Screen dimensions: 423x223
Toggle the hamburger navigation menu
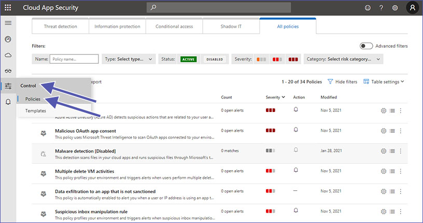(x=8, y=23)
